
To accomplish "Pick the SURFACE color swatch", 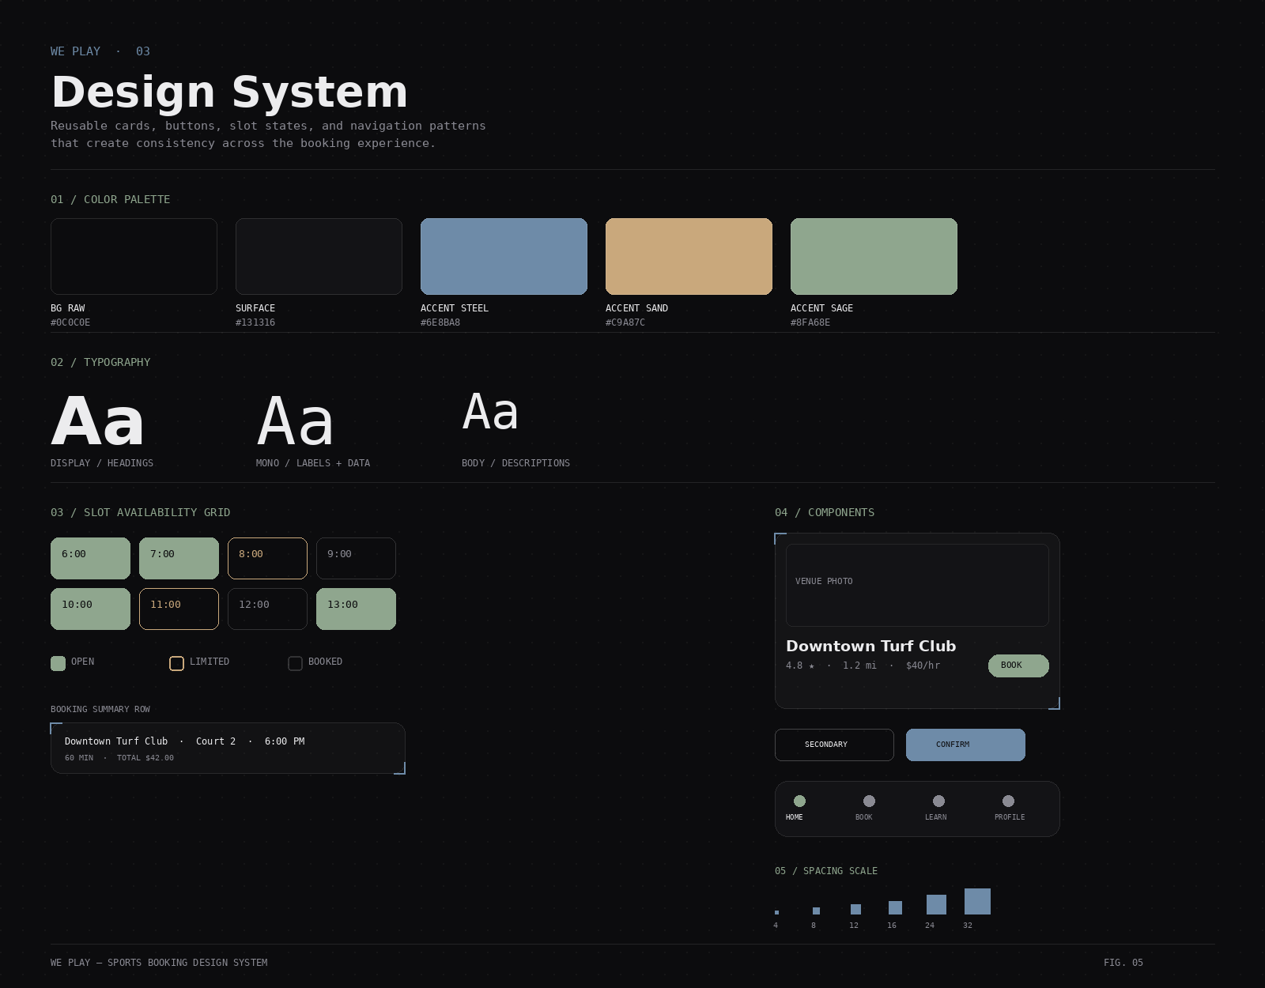I will [x=319, y=256].
